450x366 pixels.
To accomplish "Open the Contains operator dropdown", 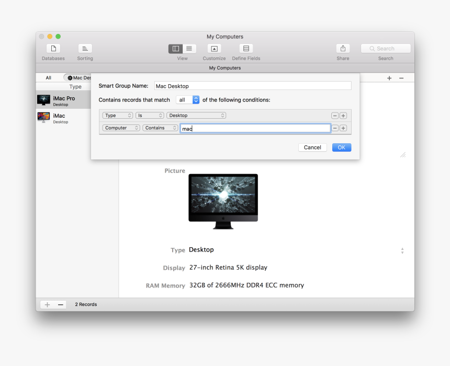I will coord(160,128).
